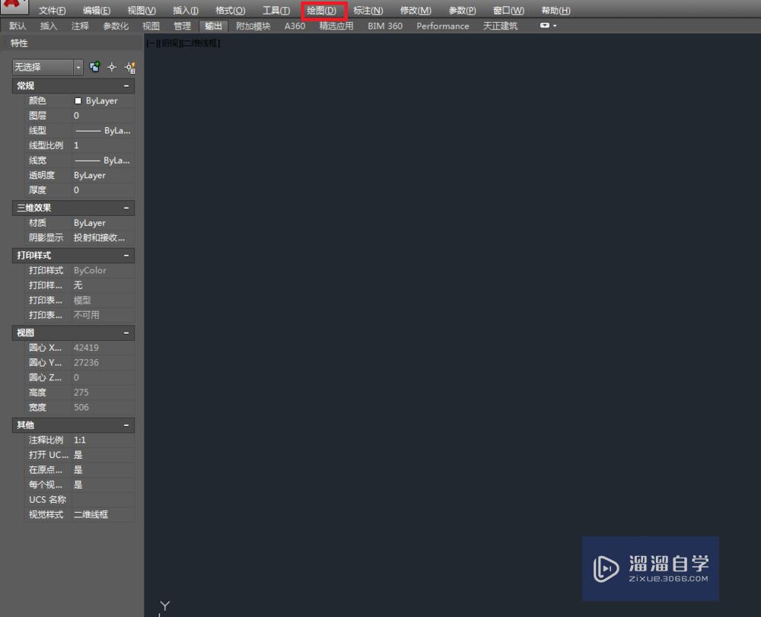Open Quick Select via its Properties palette icon
The width and height of the screenshot is (761, 617).
click(129, 67)
